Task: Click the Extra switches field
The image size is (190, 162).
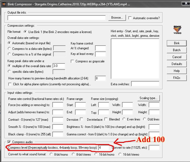Action: 145,84
